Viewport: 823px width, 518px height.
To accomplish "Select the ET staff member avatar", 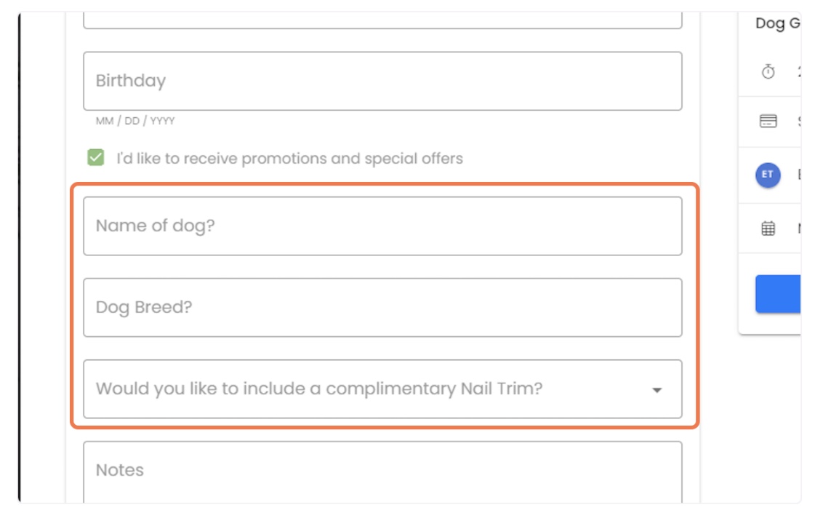I will click(766, 175).
